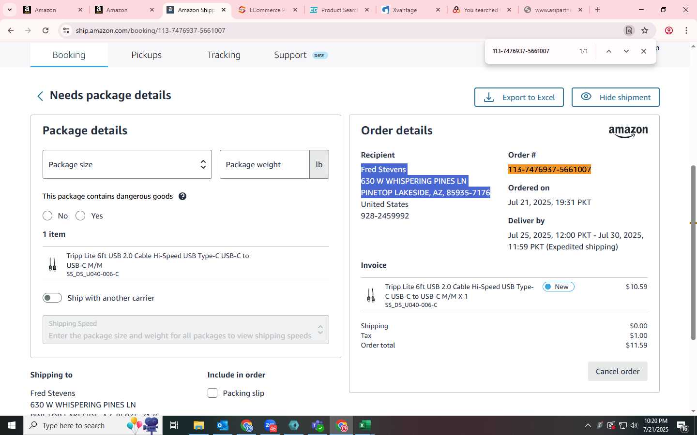Switch to the Tracking tab
This screenshot has height=435, width=697.
(224, 55)
